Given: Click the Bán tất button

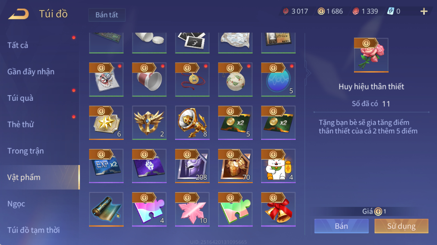Looking at the screenshot, I should [107, 15].
